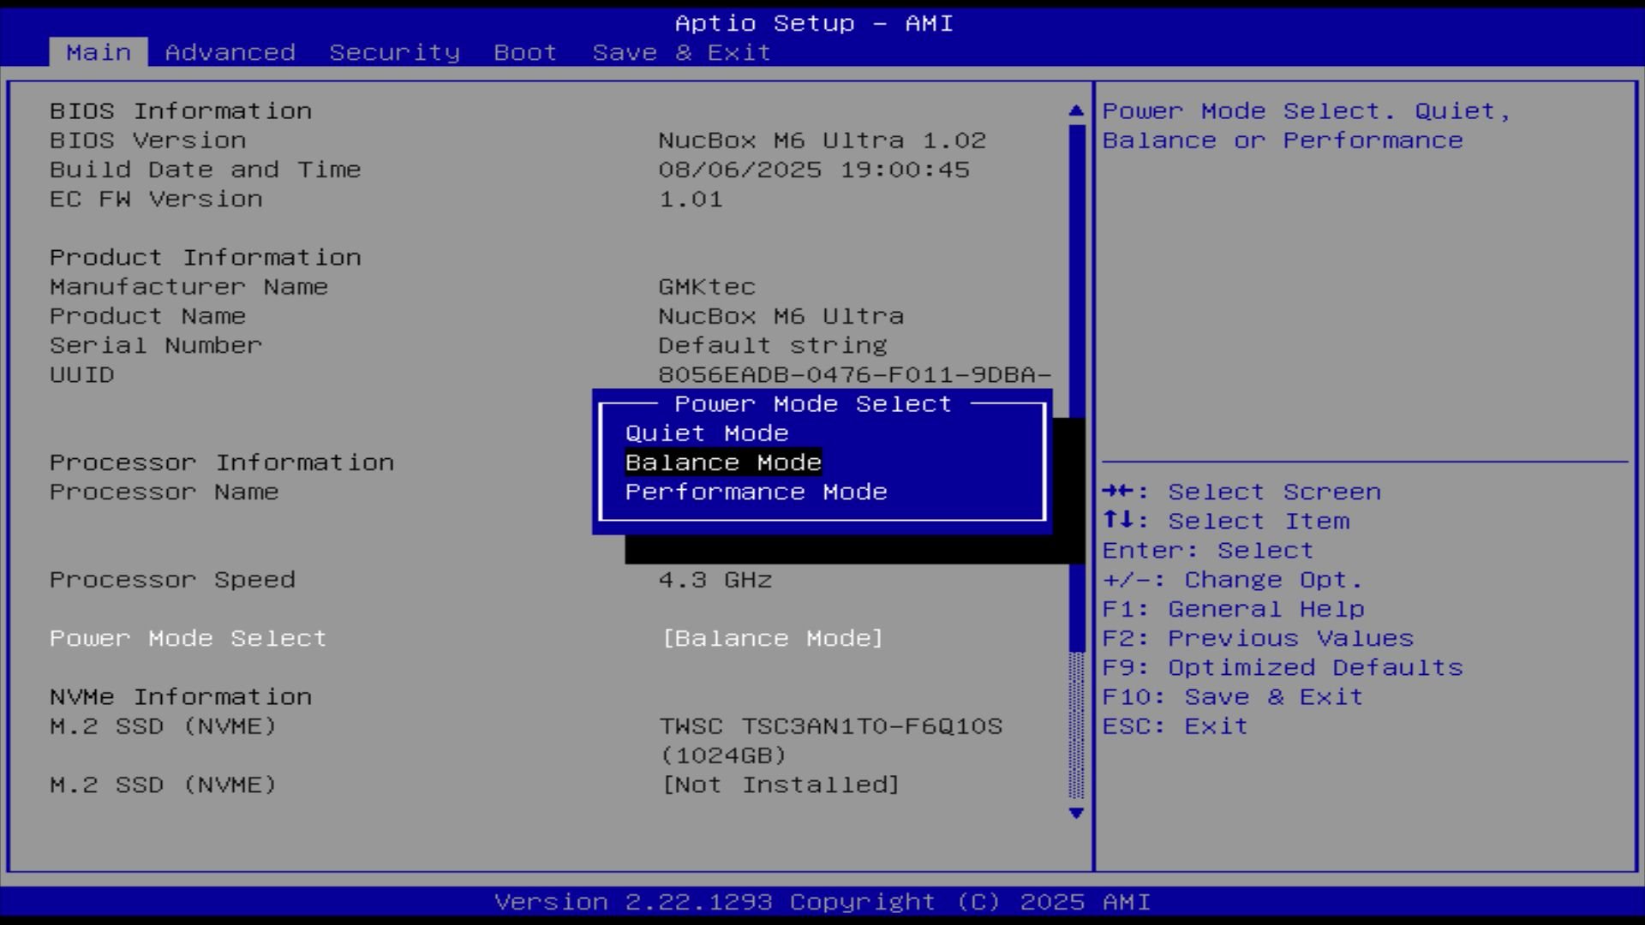
Task: Select Quiet Mode in the popup
Action: pos(706,433)
